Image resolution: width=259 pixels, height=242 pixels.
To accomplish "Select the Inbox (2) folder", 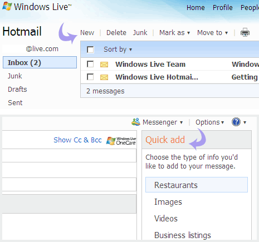I will [x=40, y=62].
